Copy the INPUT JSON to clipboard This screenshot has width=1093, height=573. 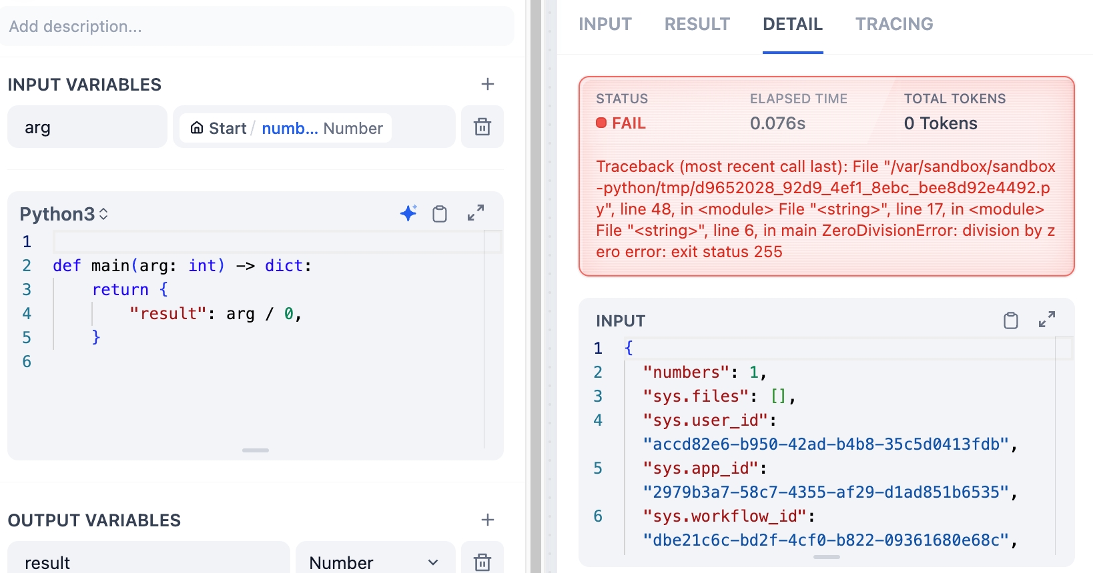(1011, 320)
